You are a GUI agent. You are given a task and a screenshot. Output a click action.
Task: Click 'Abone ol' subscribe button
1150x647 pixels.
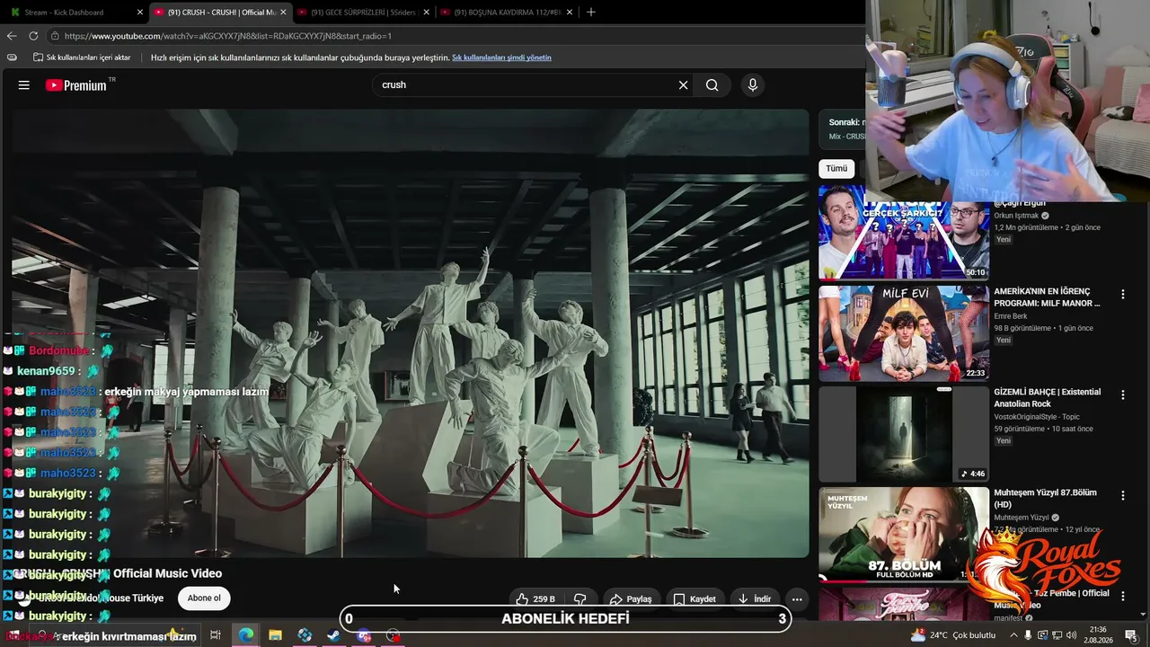pos(204,598)
